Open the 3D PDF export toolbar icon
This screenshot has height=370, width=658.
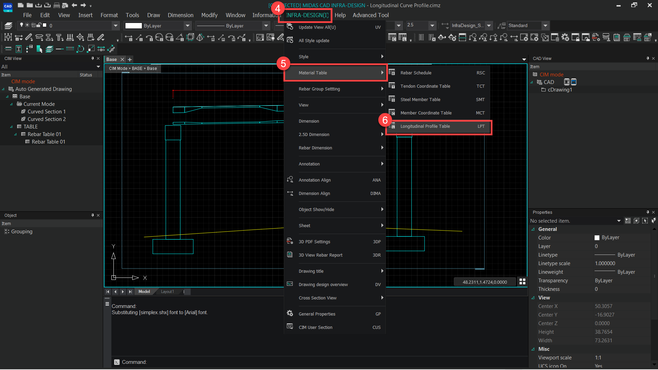click(x=595, y=38)
